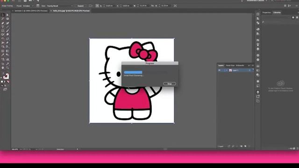Select the Zoom tool
This screenshot has width=299, height=168.
point(7,68)
